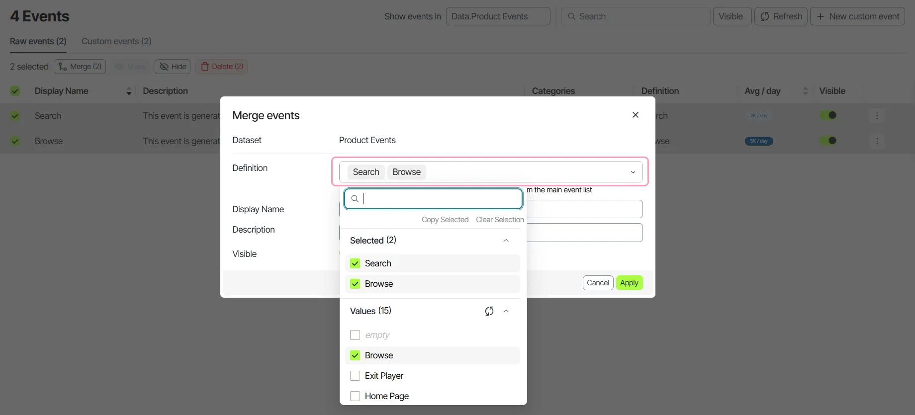Click the Search tag in Definition field
The image size is (915, 415).
point(366,172)
